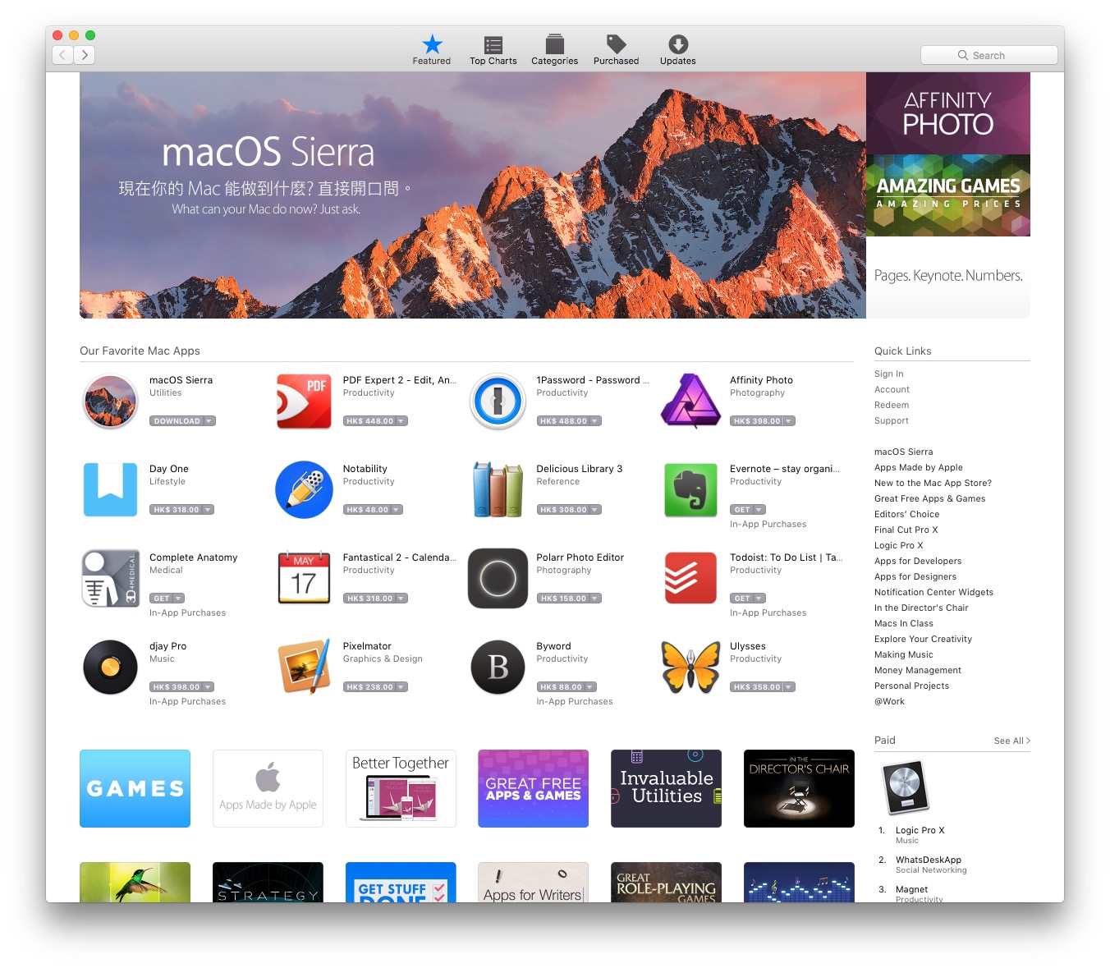Expand the Ulysses HK$ 358.00 price arrow
Viewport: 1110px width, 968px height.
[x=789, y=687]
